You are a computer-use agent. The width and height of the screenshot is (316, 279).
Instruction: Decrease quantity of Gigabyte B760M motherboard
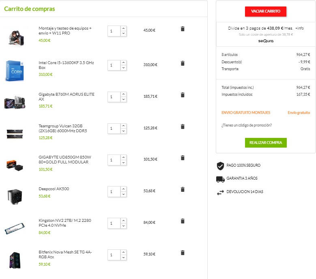[x=123, y=99]
